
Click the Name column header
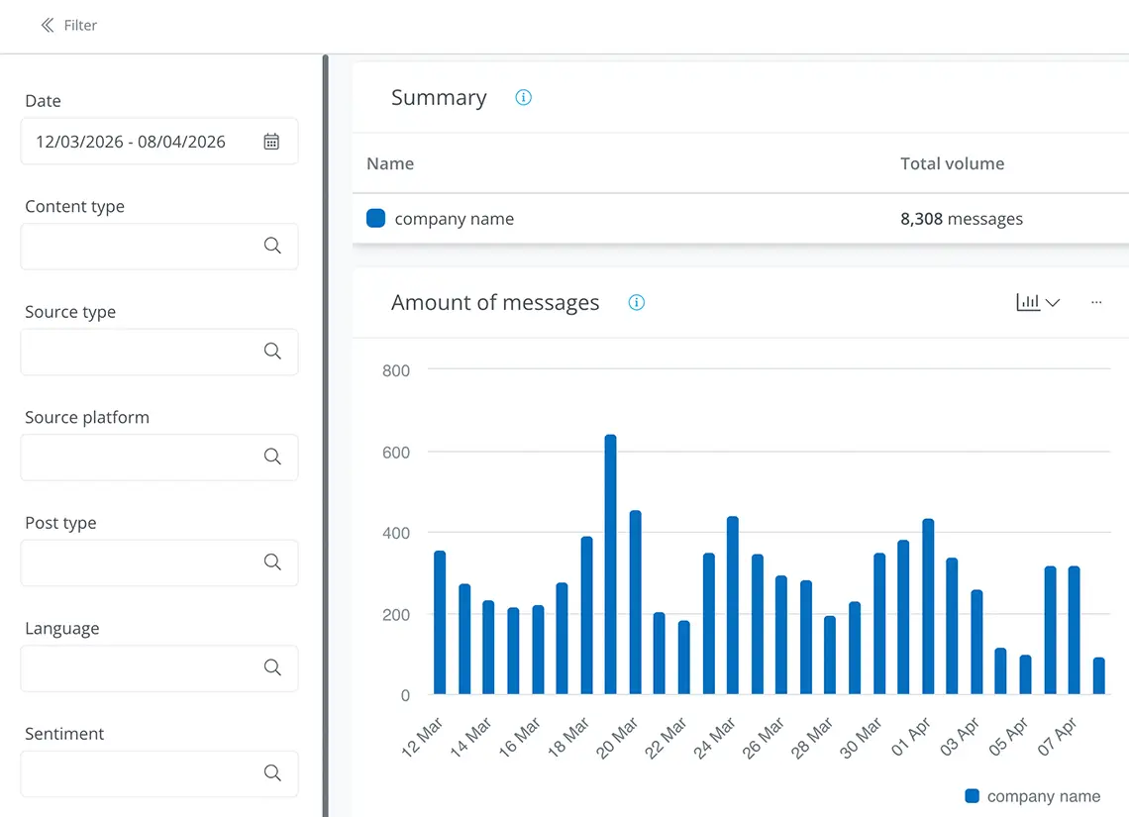coord(390,164)
